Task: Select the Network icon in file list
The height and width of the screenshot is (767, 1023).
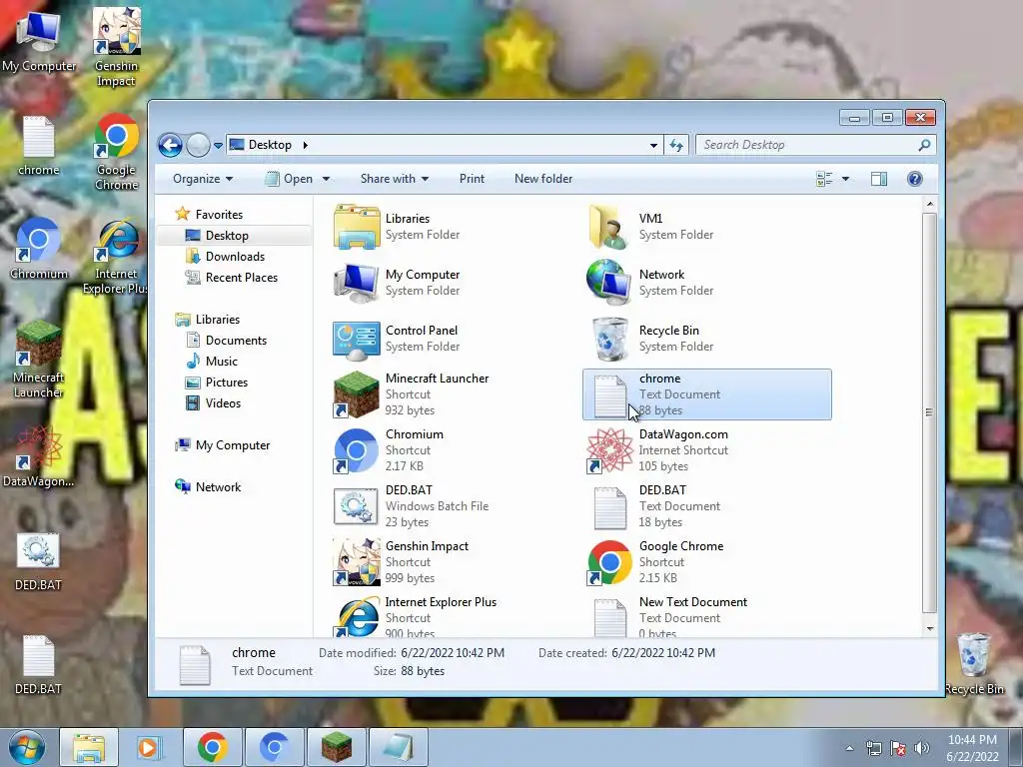Action: point(609,283)
